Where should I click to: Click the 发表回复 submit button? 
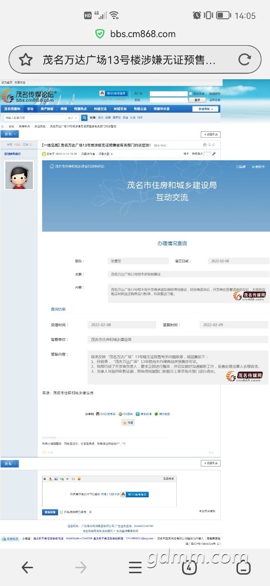[x=50, y=512]
